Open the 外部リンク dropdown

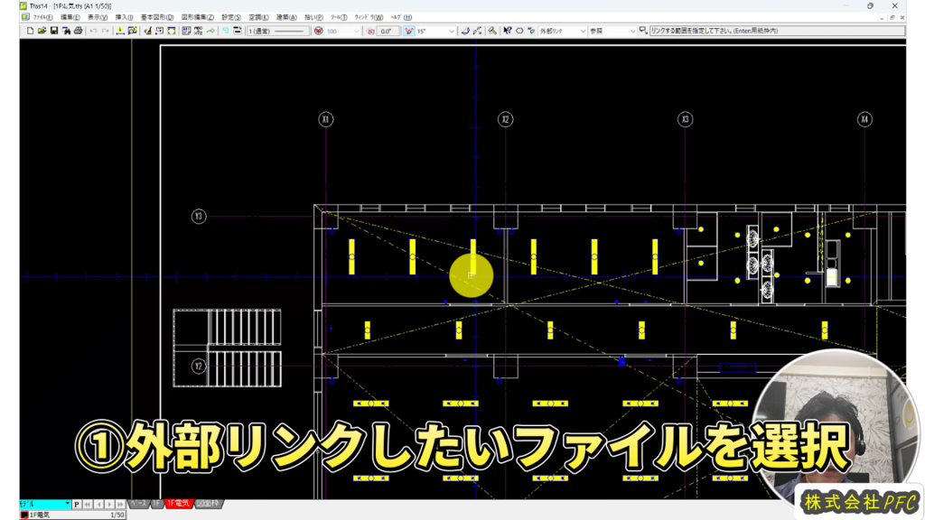pos(562,31)
